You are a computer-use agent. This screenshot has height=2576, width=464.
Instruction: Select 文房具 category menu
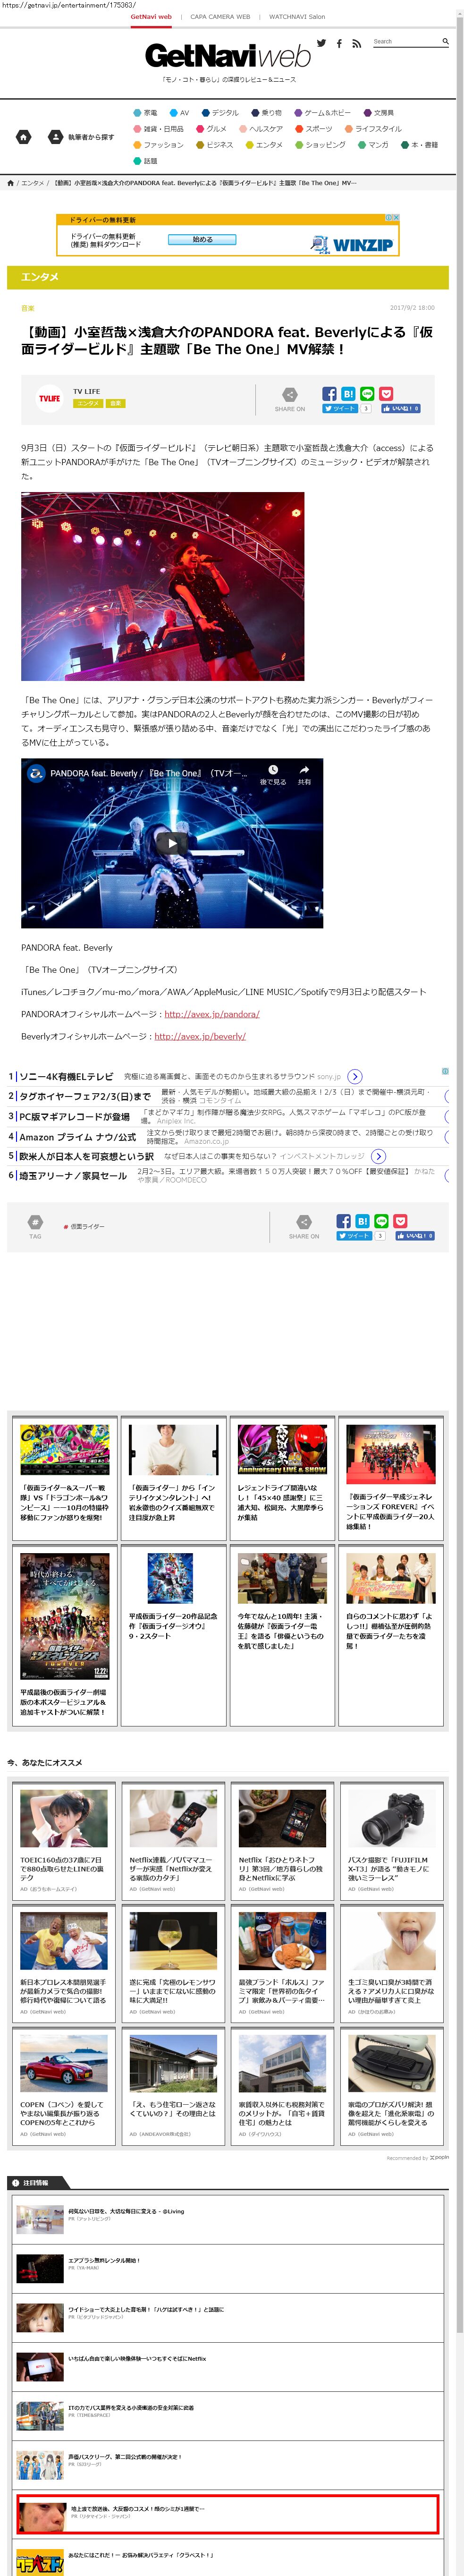click(378, 113)
